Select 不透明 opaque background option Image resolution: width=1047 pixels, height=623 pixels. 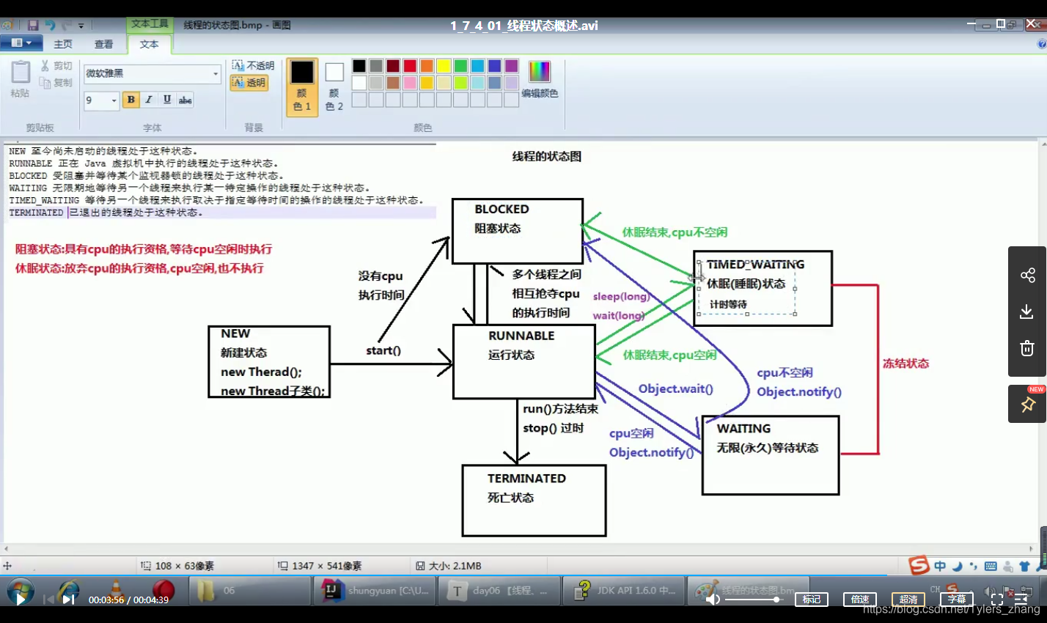[x=253, y=65]
